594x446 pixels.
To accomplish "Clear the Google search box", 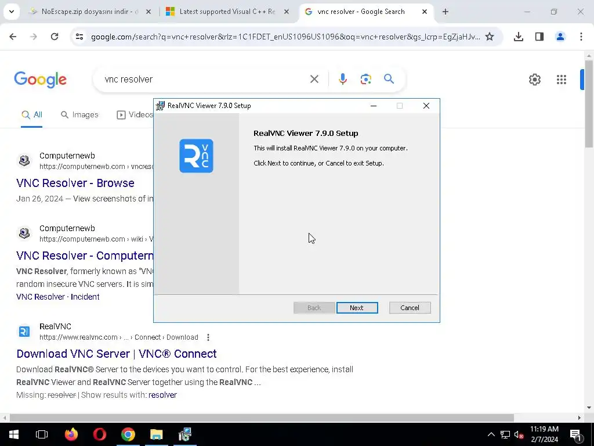I will (314, 79).
